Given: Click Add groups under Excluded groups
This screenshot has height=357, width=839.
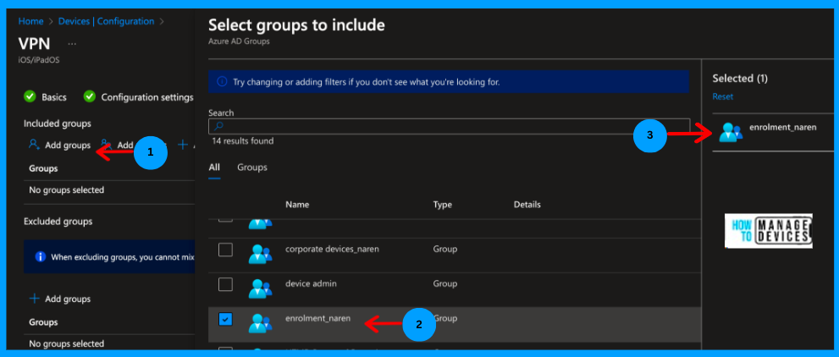Looking at the screenshot, I should click(68, 299).
